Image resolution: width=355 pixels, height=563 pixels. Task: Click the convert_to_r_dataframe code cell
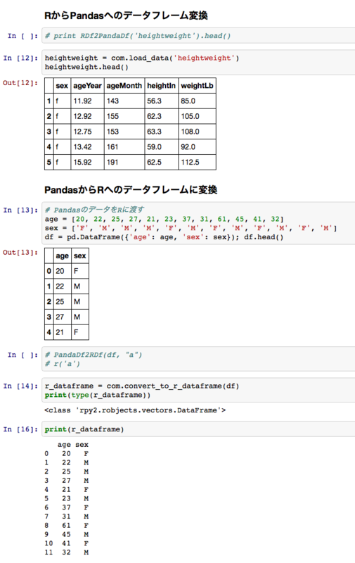198,391
